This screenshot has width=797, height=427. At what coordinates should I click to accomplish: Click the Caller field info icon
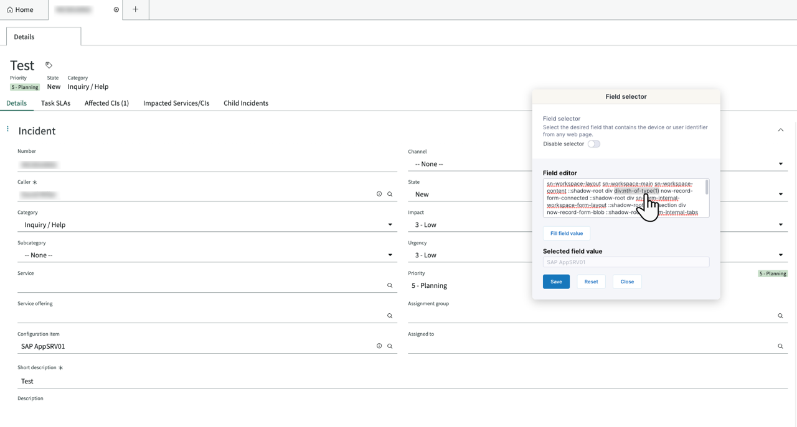pos(379,195)
